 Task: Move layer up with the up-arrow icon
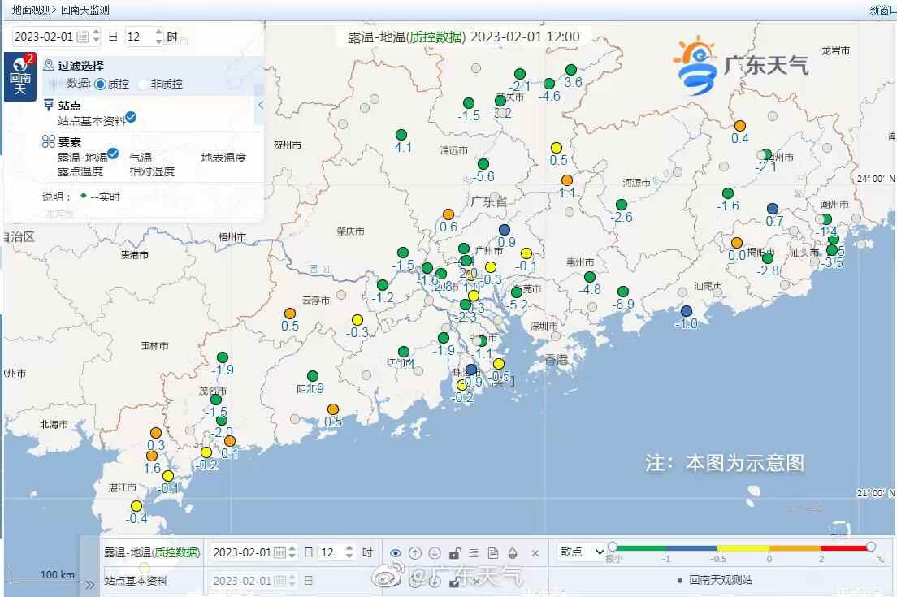pos(415,553)
